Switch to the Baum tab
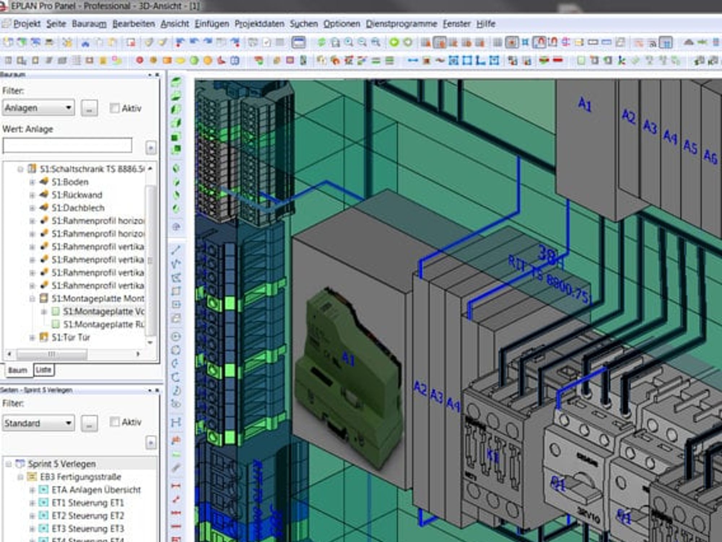 [x=18, y=370]
